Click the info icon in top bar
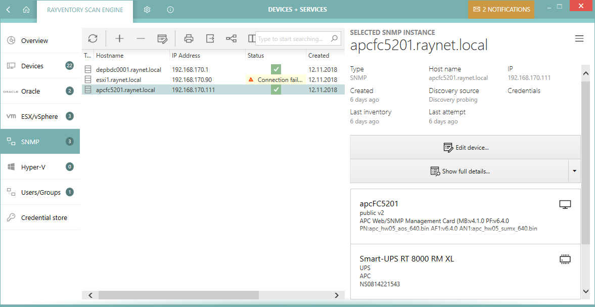The height and width of the screenshot is (307, 595). click(170, 10)
